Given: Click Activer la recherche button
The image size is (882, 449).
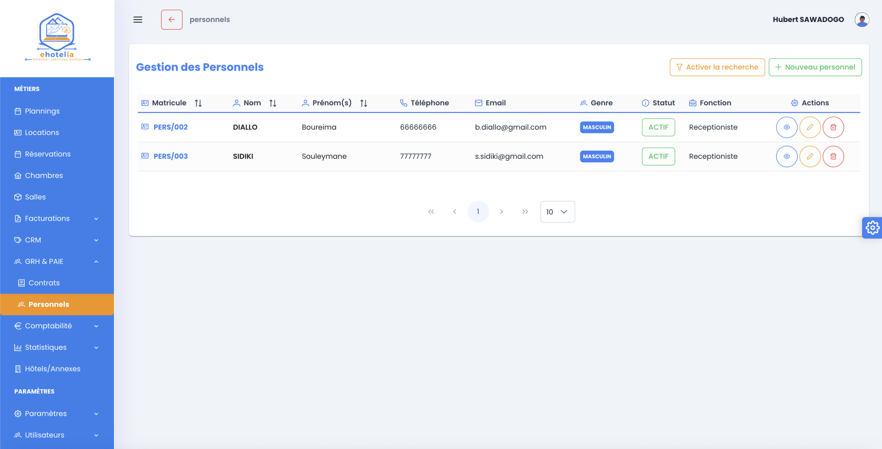Looking at the screenshot, I should (717, 67).
